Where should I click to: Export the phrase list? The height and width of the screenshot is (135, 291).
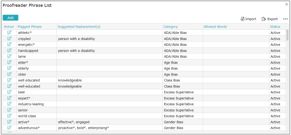coord(270,19)
